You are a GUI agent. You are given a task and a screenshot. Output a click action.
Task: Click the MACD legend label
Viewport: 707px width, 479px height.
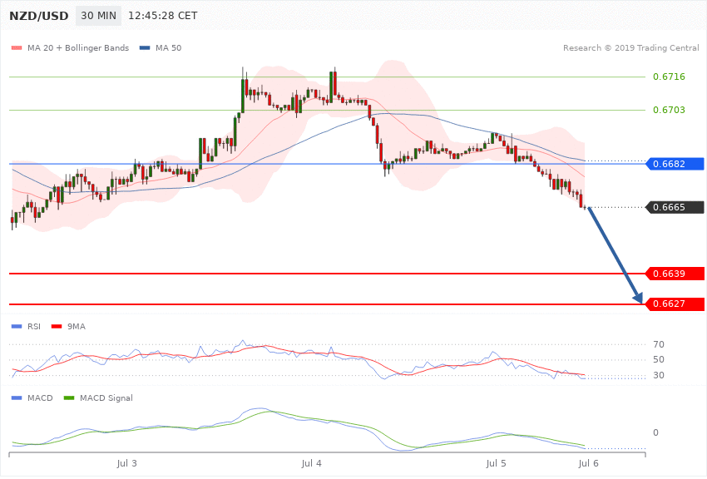[40, 398]
